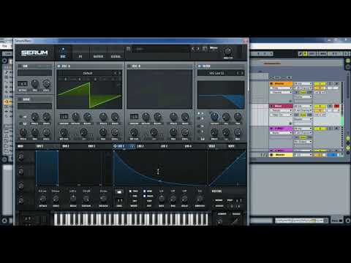Enable the SUB oscillator
Screen dimensions: 351x263
[x=20, y=66]
